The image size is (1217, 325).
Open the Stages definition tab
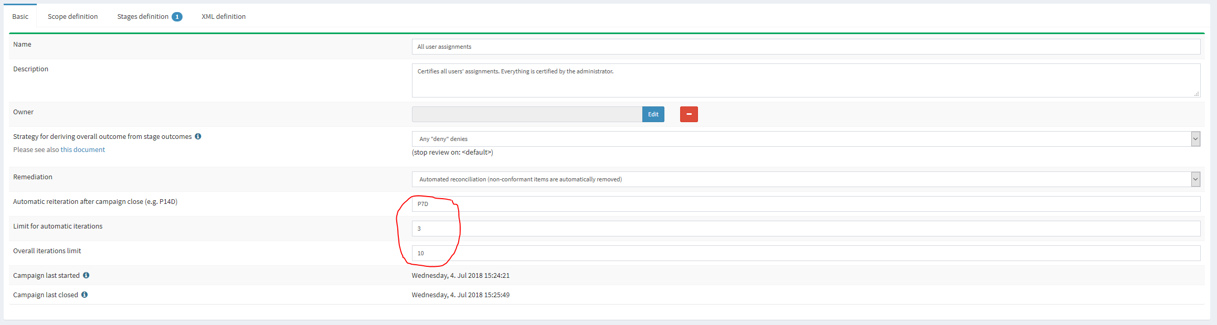(x=143, y=17)
